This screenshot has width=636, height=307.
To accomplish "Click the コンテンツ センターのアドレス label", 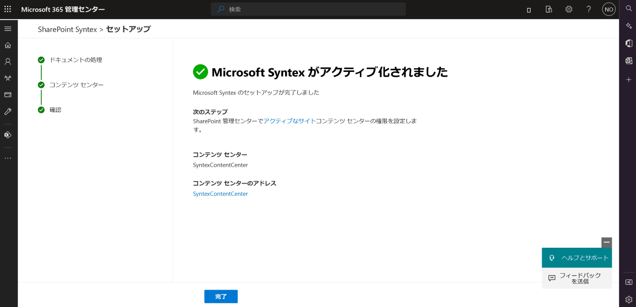I will 235,183.
